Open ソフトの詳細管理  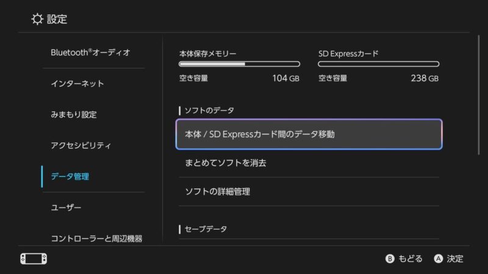tap(309, 192)
